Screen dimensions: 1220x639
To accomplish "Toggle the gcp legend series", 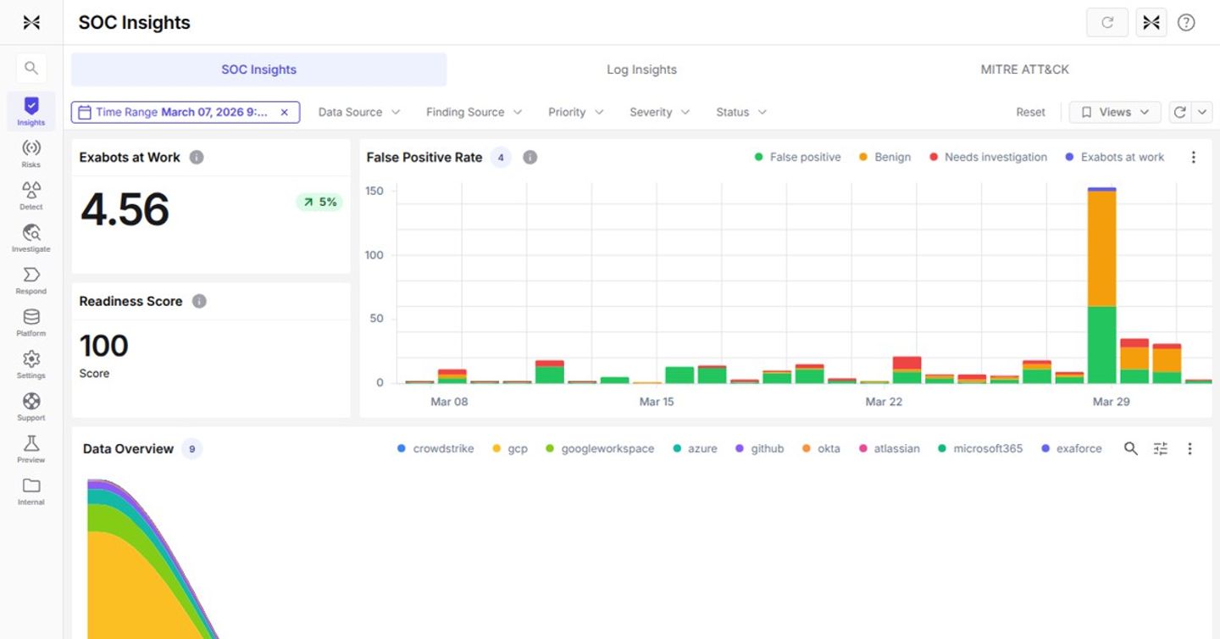I will pyautogui.click(x=510, y=449).
